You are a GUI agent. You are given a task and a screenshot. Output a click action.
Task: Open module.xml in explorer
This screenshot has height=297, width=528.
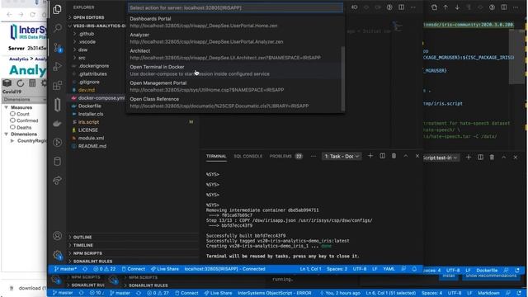point(91,138)
